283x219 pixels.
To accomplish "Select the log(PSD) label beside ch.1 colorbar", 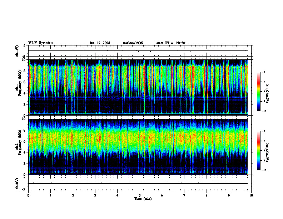I will tap(268, 93).
